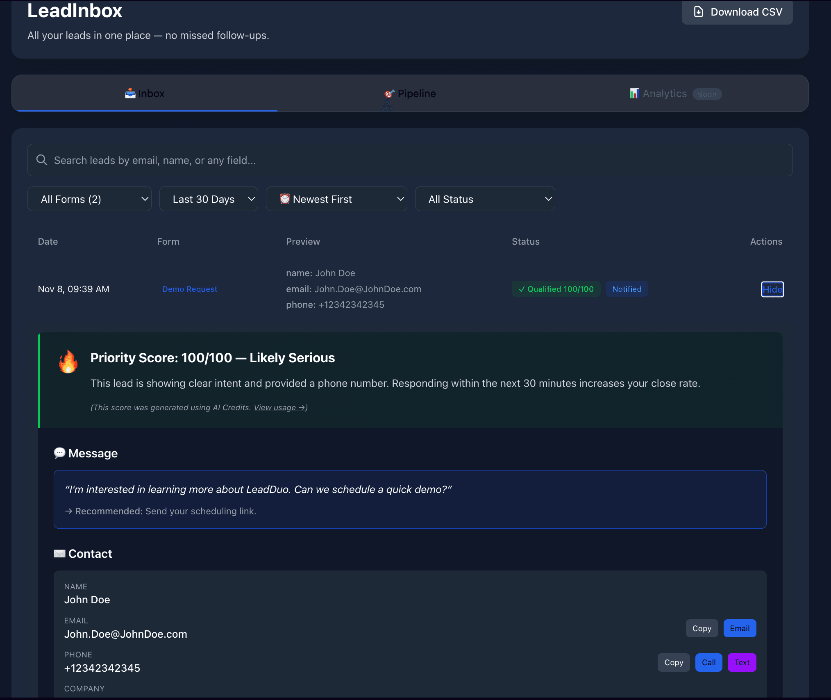Click the speech bubble icon beside Message

pyautogui.click(x=60, y=452)
